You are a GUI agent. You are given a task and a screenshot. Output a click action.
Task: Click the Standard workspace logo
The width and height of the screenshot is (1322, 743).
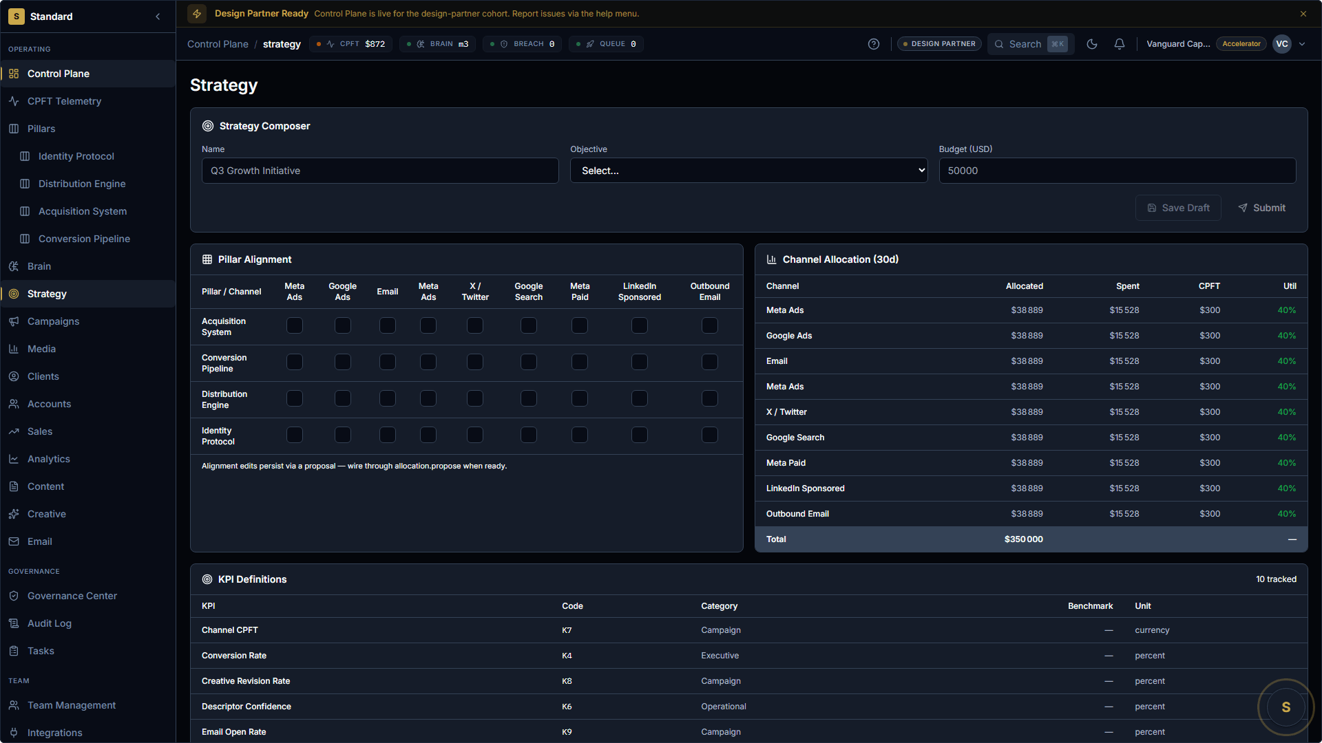click(x=17, y=17)
